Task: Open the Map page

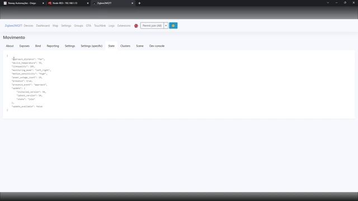Action: coord(55,26)
